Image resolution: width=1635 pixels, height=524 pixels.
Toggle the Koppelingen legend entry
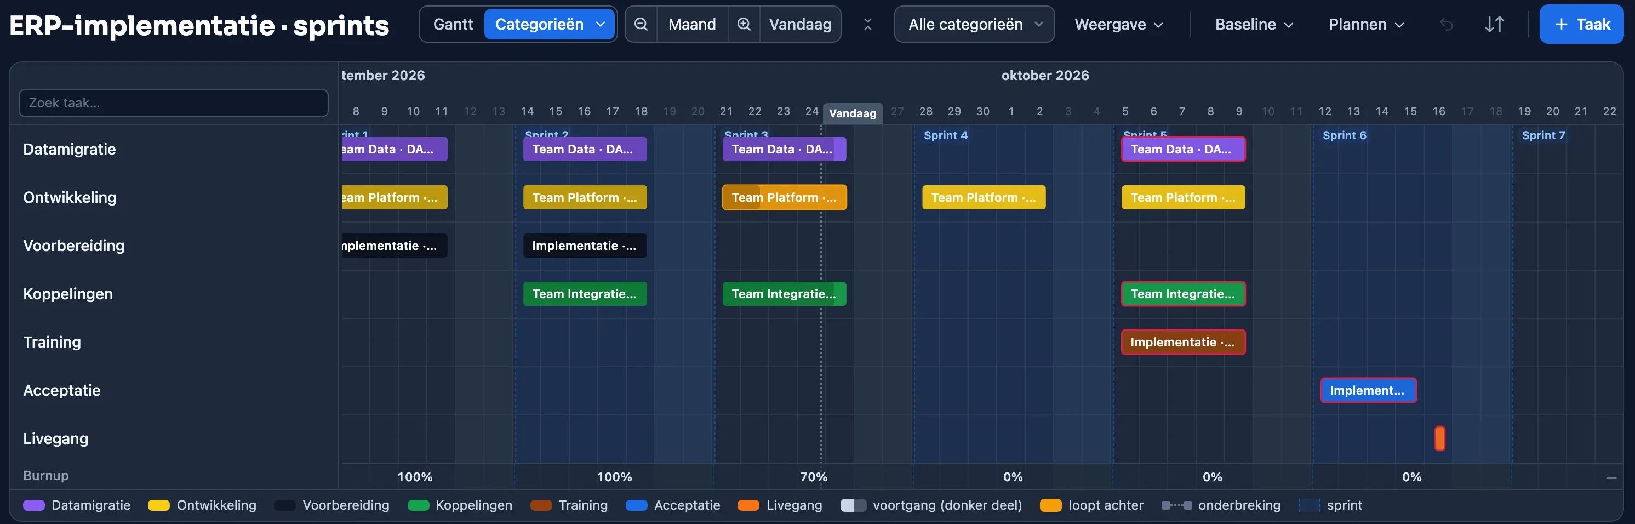click(460, 505)
